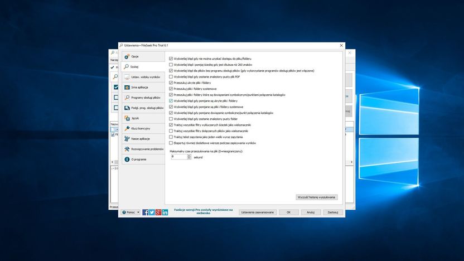Toggle 'błąd gdy pomijane są ukryte pliki' checkbox

[x=171, y=101]
